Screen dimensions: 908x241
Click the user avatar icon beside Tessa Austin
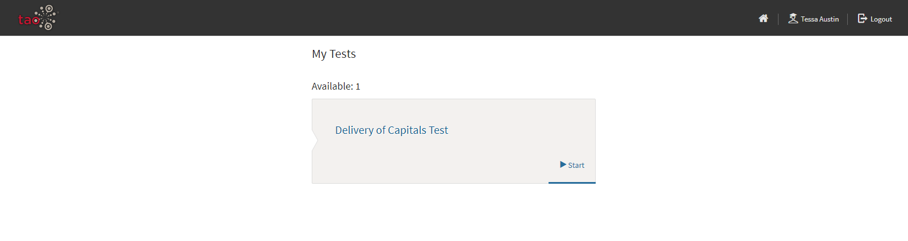pos(793,19)
